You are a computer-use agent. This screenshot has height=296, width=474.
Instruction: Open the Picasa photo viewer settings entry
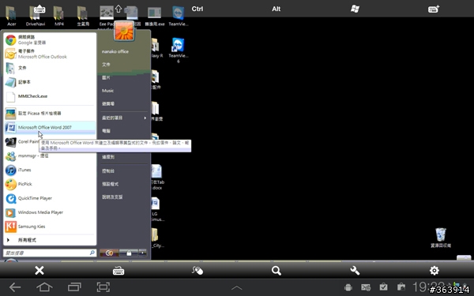click(x=50, y=113)
